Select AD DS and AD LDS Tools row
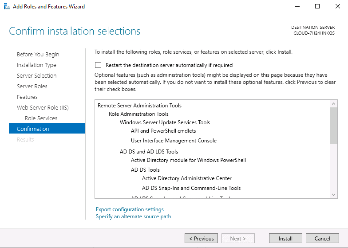Image resolution: width=348 pixels, height=248 pixels. [149, 152]
